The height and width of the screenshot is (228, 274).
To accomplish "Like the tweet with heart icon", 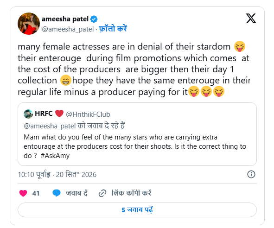I will click(23, 193).
